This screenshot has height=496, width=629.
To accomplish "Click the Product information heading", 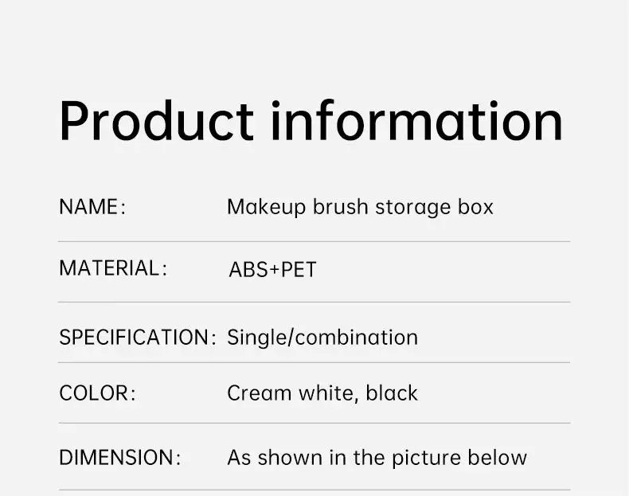I will click(311, 122).
